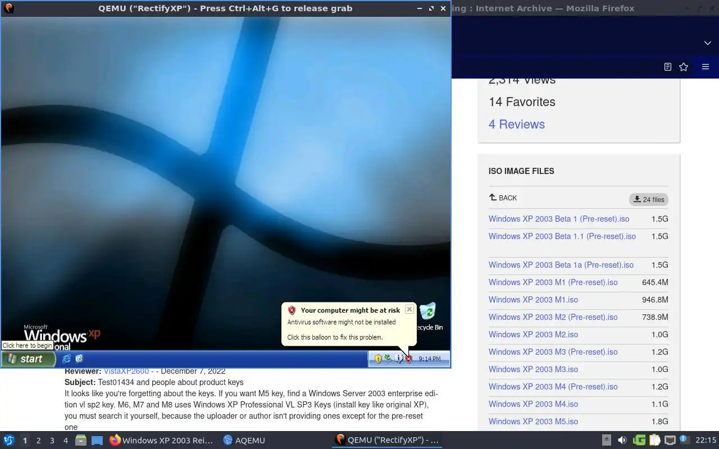Image resolution: width=719 pixels, height=449 pixels.
Task: Download Windows XP 2003 M2.iso
Action: click(x=533, y=335)
